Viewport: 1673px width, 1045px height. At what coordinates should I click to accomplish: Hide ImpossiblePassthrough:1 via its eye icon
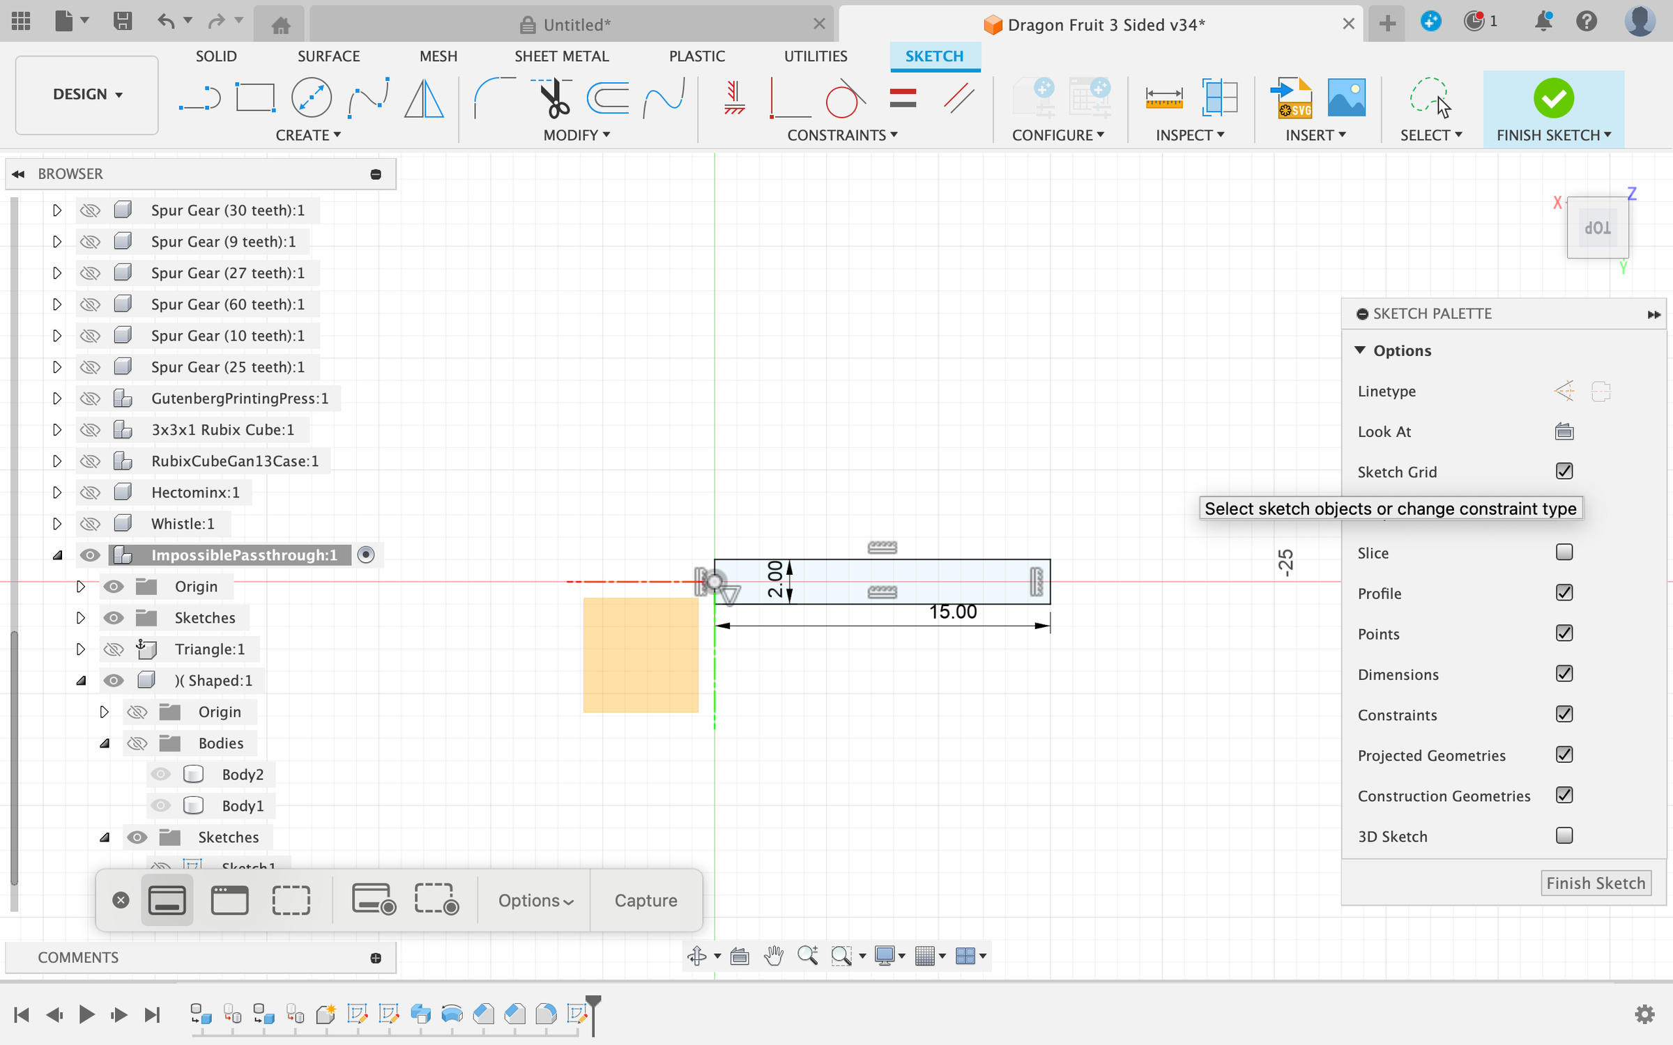pyautogui.click(x=90, y=555)
